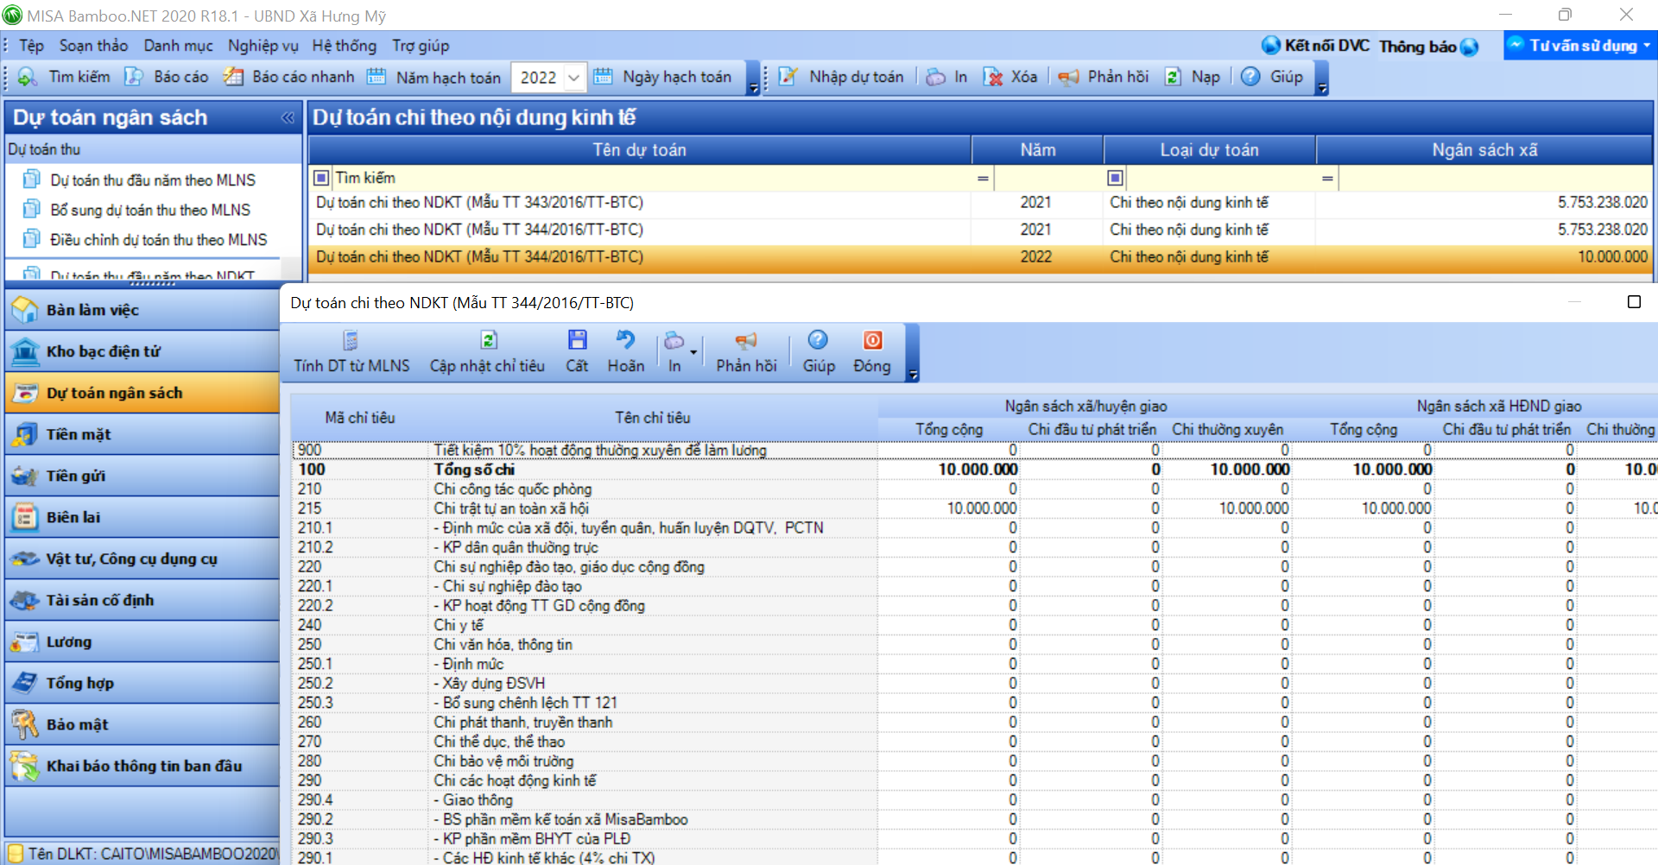Expand the In print options arrow in dialog
The height and width of the screenshot is (865, 1658).
point(693,352)
